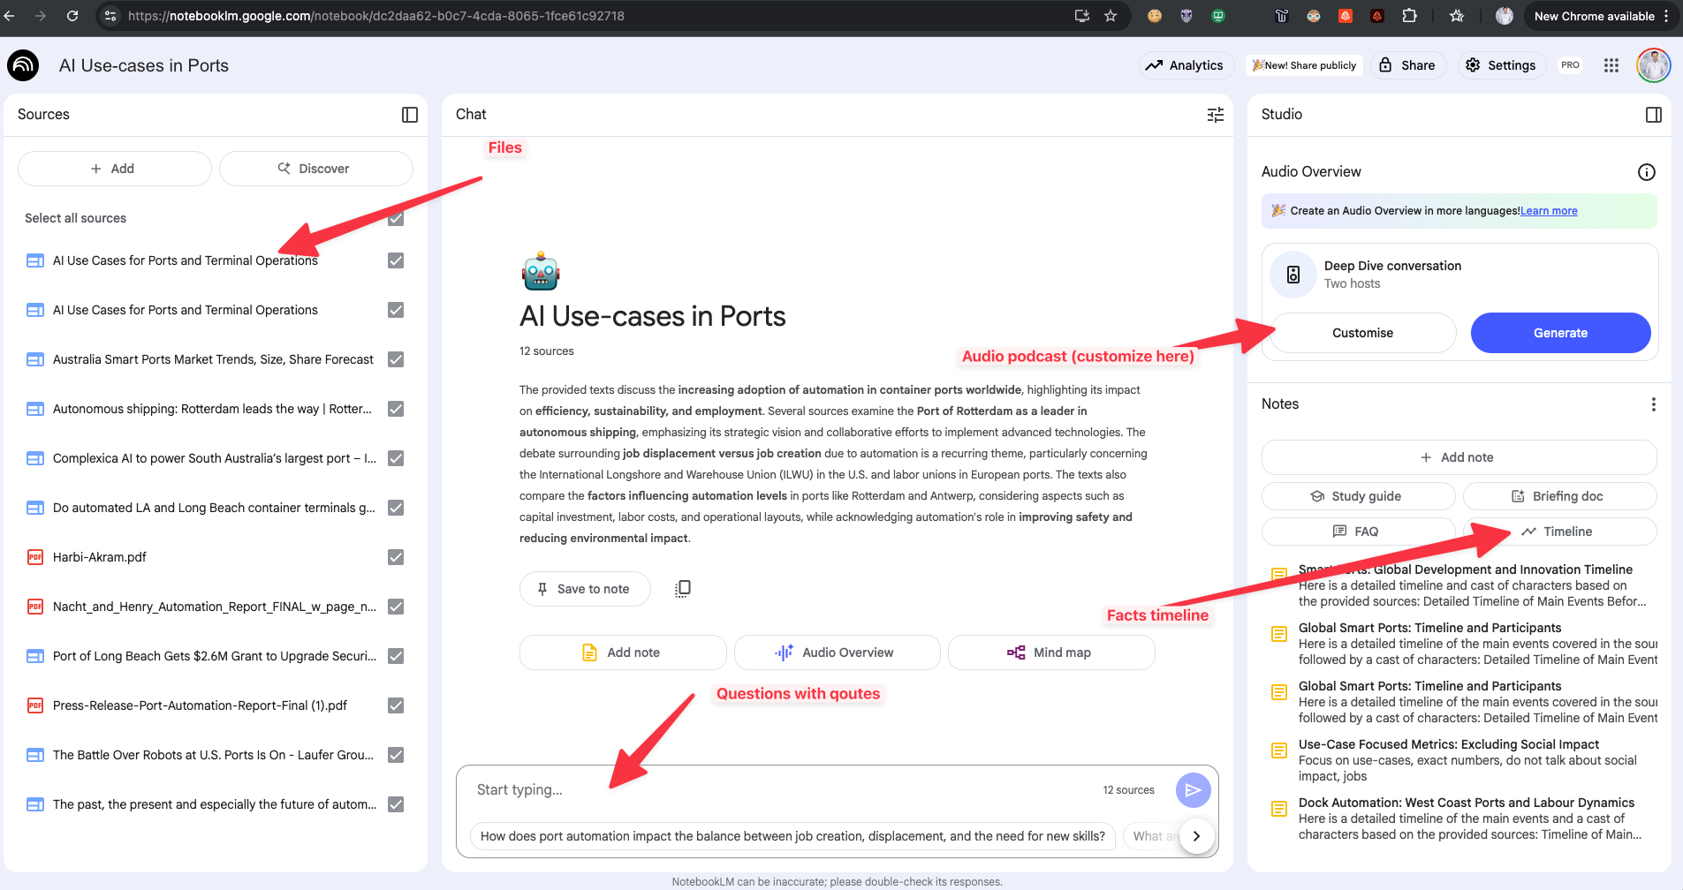Open Audio Overview info icon
Viewport: 1683px width, 890px height.
pyautogui.click(x=1647, y=172)
